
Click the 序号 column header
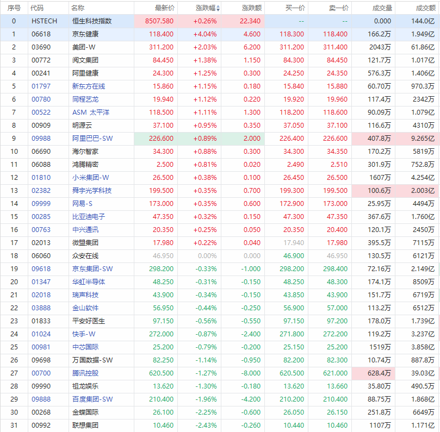(x=14, y=8)
